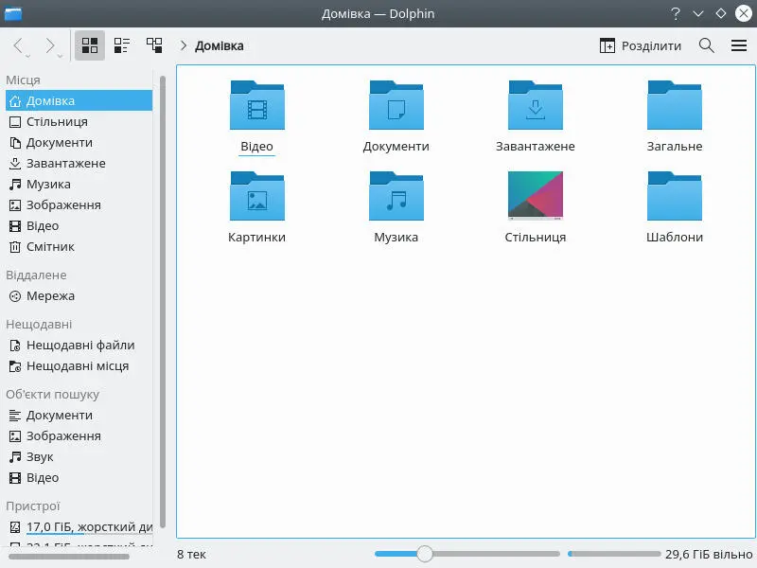Click the trash bin icon beside Смітник
757x568 pixels.
click(15, 247)
